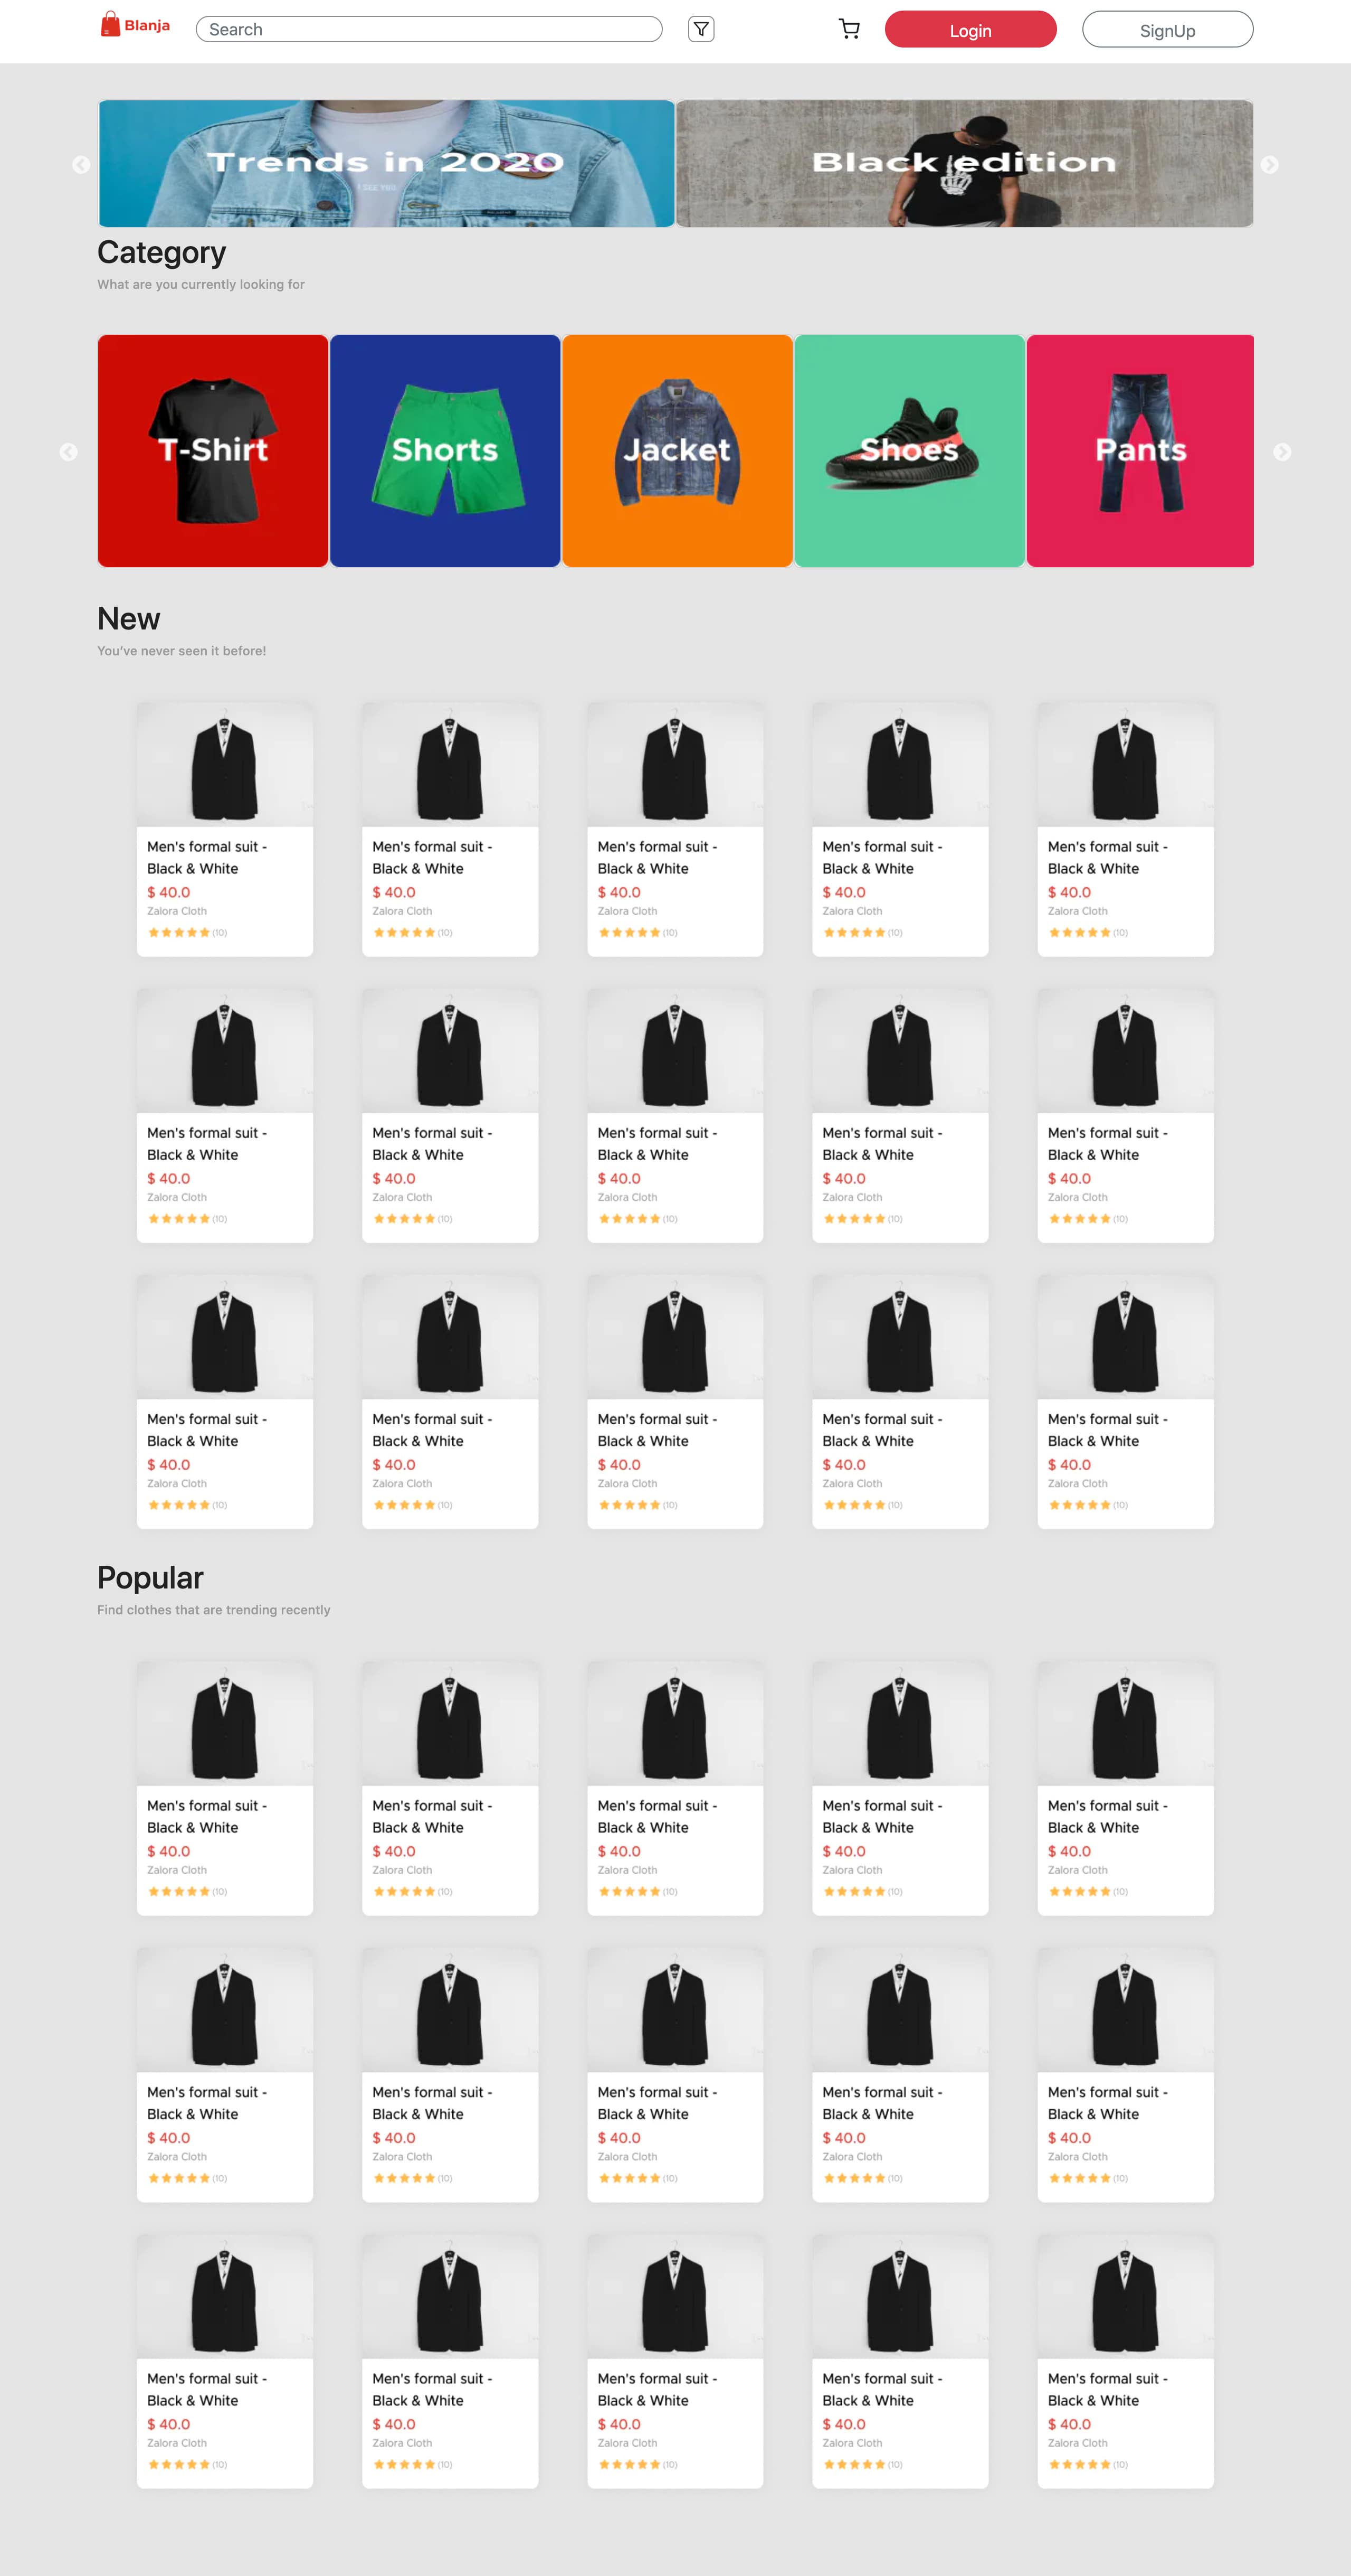Click the Category section heading

pyautogui.click(x=162, y=253)
